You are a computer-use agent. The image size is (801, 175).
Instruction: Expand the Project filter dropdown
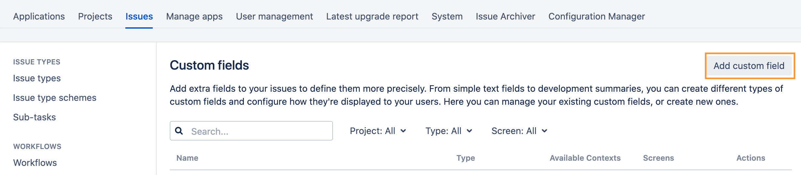pos(378,131)
